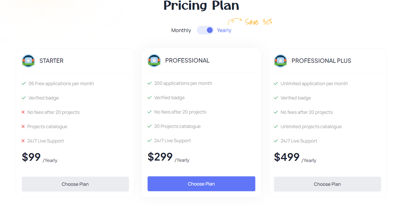Select the Yearly billing label
Screen dimensions: 396x205
pos(224,30)
